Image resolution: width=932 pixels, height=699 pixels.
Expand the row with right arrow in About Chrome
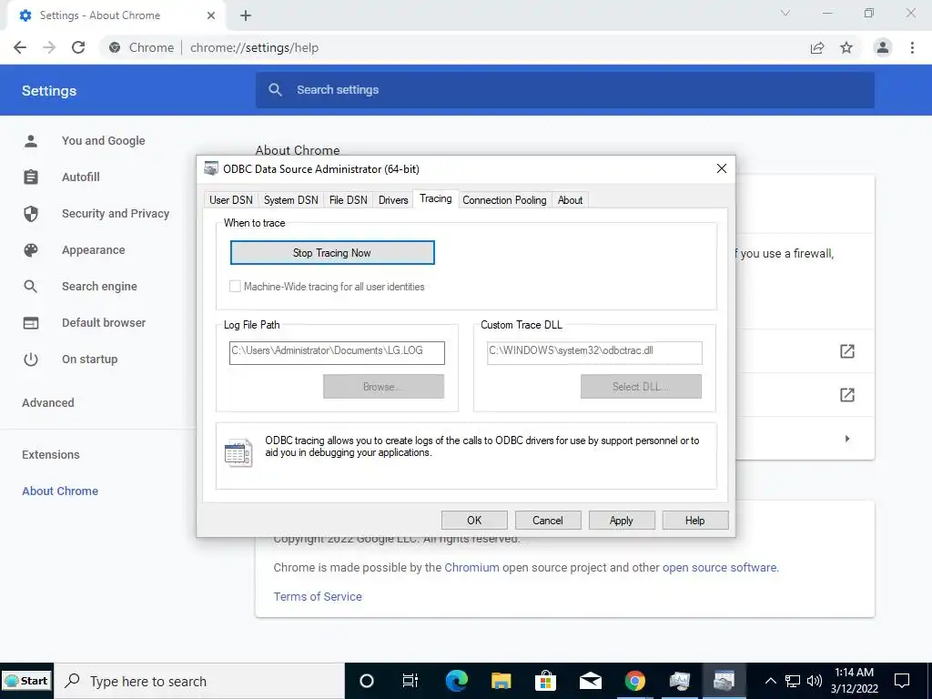pyautogui.click(x=847, y=439)
